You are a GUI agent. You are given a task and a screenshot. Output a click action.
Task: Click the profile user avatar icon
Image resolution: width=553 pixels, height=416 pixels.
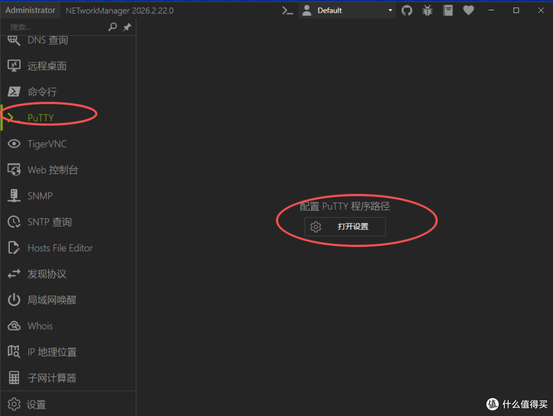click(307, 10)
